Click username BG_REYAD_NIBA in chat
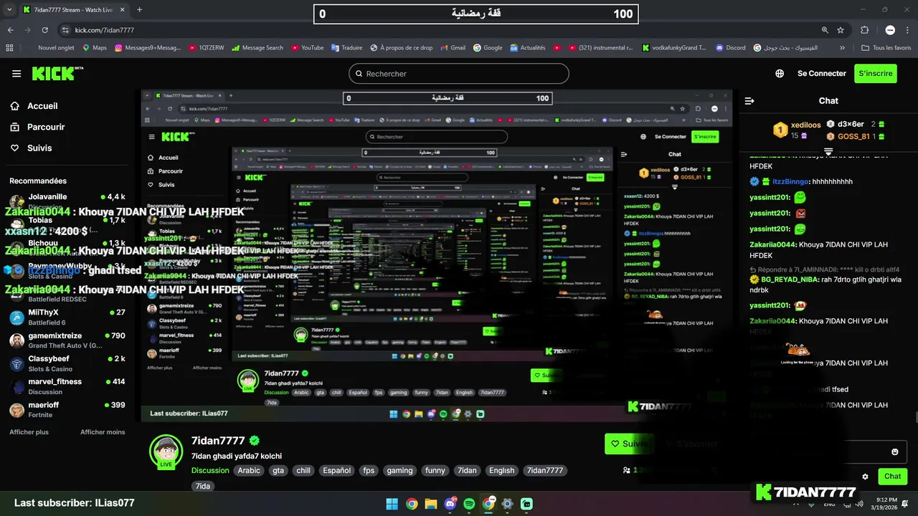Viewport: 918px width, 516px height. pos(790,279)
